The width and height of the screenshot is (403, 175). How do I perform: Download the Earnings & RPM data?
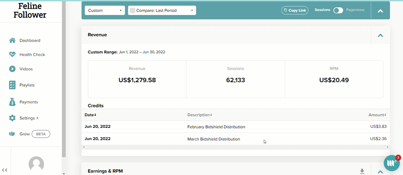[x=362, y=171]
